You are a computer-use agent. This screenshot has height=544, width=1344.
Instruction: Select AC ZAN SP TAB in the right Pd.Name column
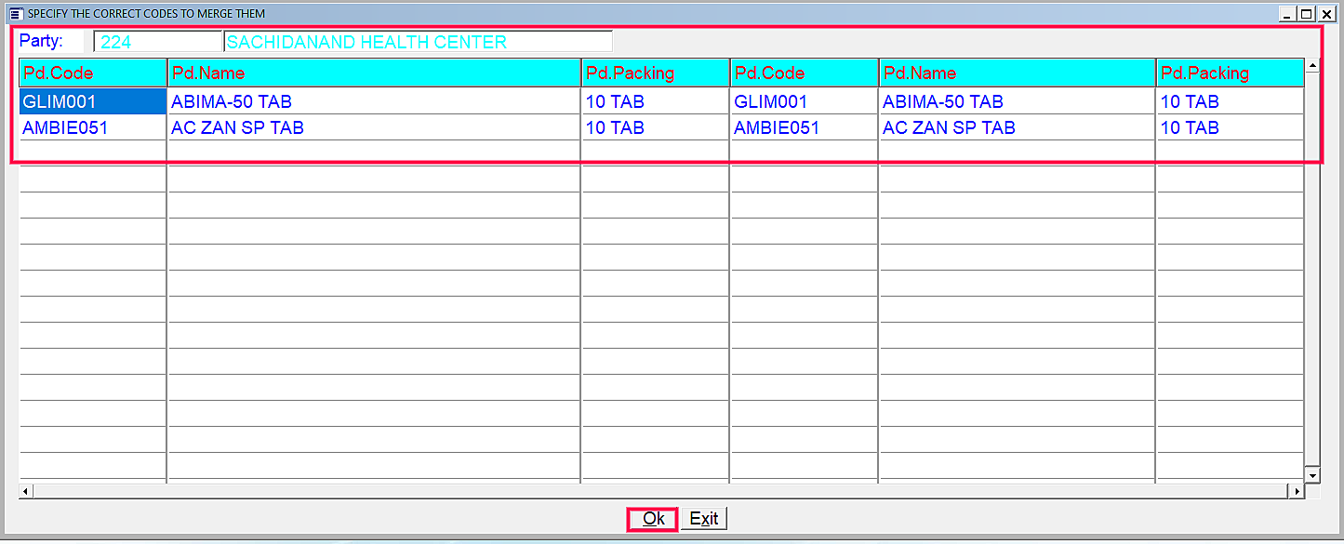1018,127
